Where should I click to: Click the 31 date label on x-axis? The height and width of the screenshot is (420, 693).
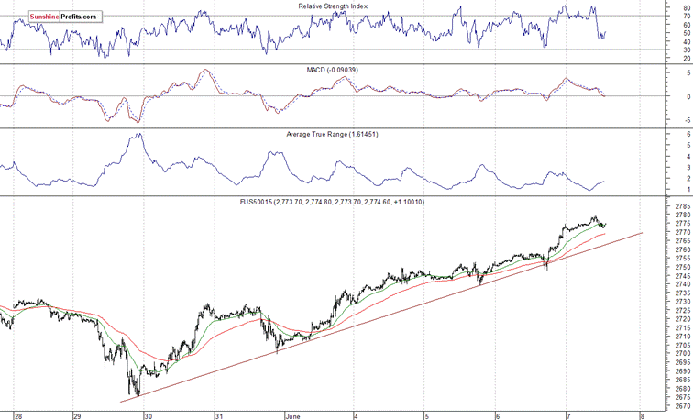217,414
